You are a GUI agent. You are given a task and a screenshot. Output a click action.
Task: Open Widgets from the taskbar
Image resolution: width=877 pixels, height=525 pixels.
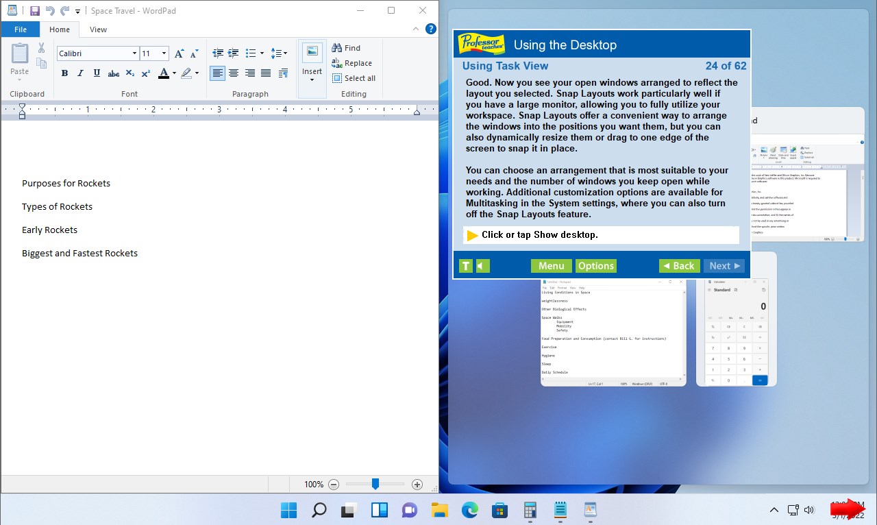tap(379, 510)
